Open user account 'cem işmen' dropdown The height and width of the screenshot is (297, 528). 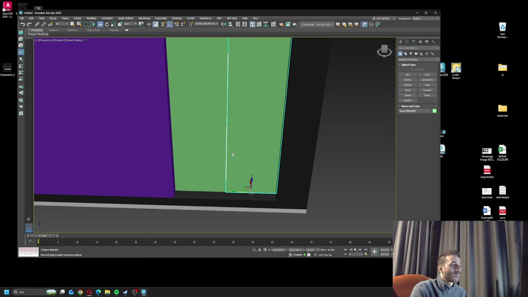click(383, 18)
